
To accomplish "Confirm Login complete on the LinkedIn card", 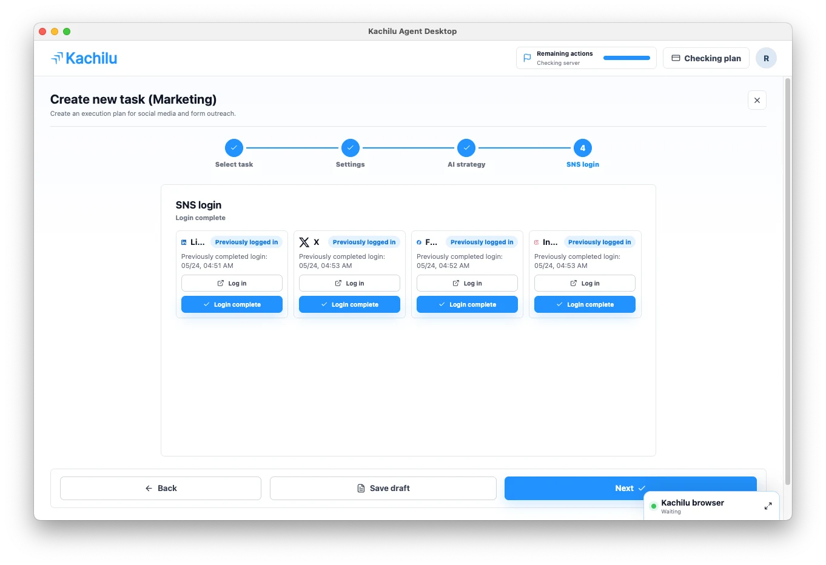I will click(x=232, y=304).
